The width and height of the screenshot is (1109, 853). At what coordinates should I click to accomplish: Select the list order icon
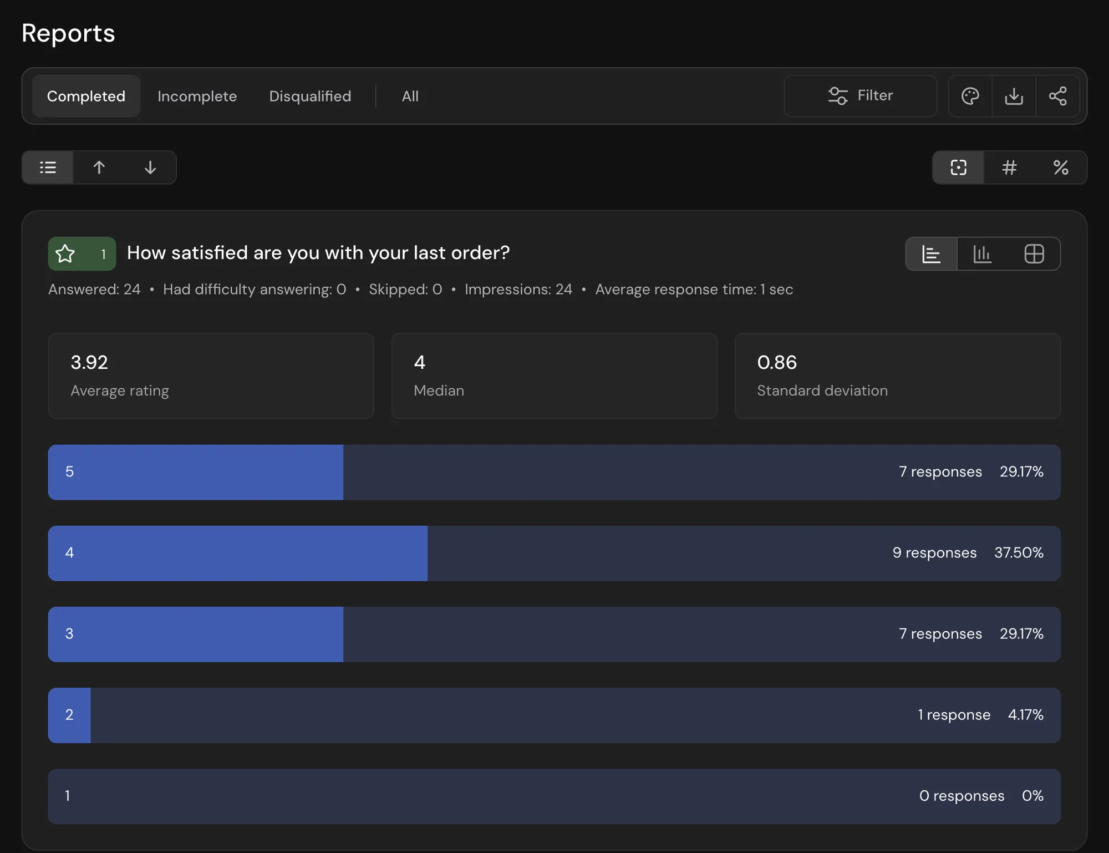48,167
